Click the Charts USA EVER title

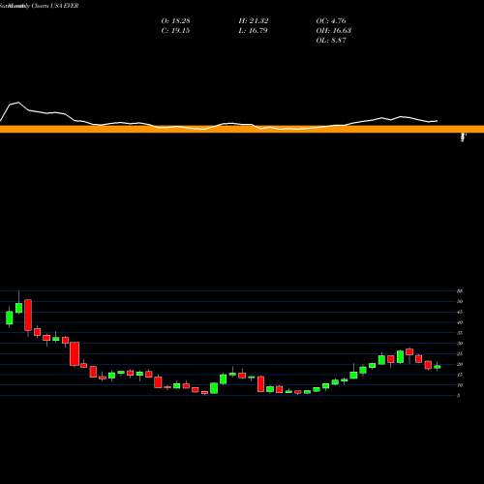coord(55,6)
